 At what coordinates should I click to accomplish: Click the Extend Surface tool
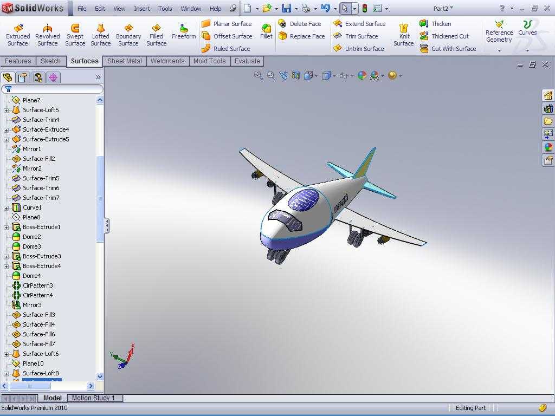359,24
